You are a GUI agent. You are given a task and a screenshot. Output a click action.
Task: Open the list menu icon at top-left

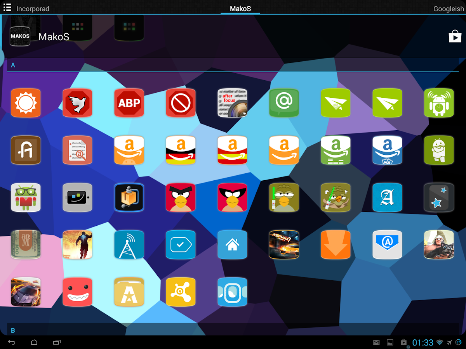pyautogui.click(x=7, y=7)
